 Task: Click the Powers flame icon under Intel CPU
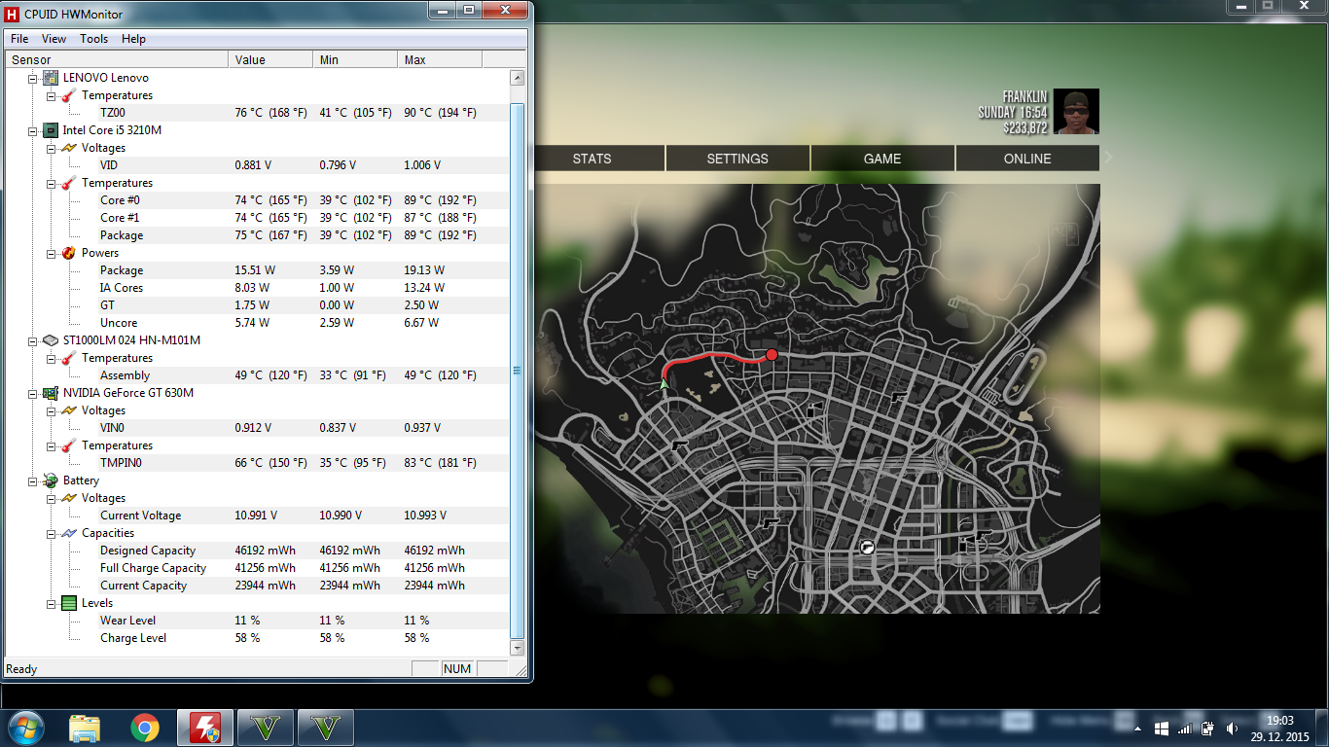[68, 253]
